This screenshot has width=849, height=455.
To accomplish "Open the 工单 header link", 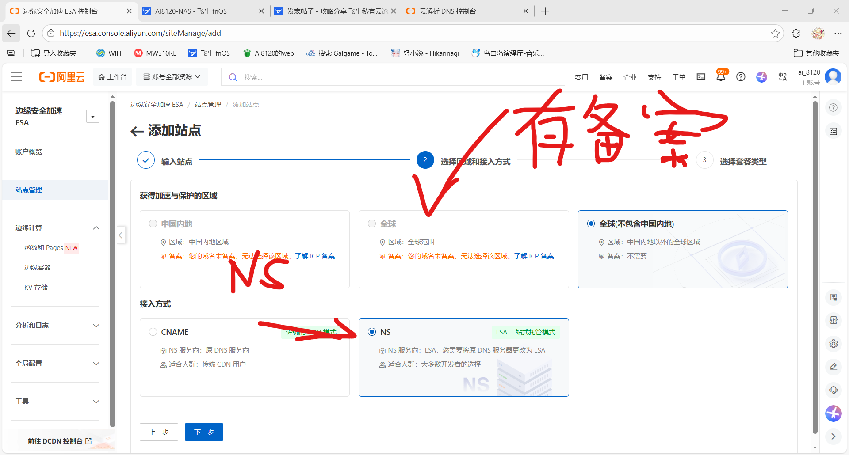I will point(679,77).
